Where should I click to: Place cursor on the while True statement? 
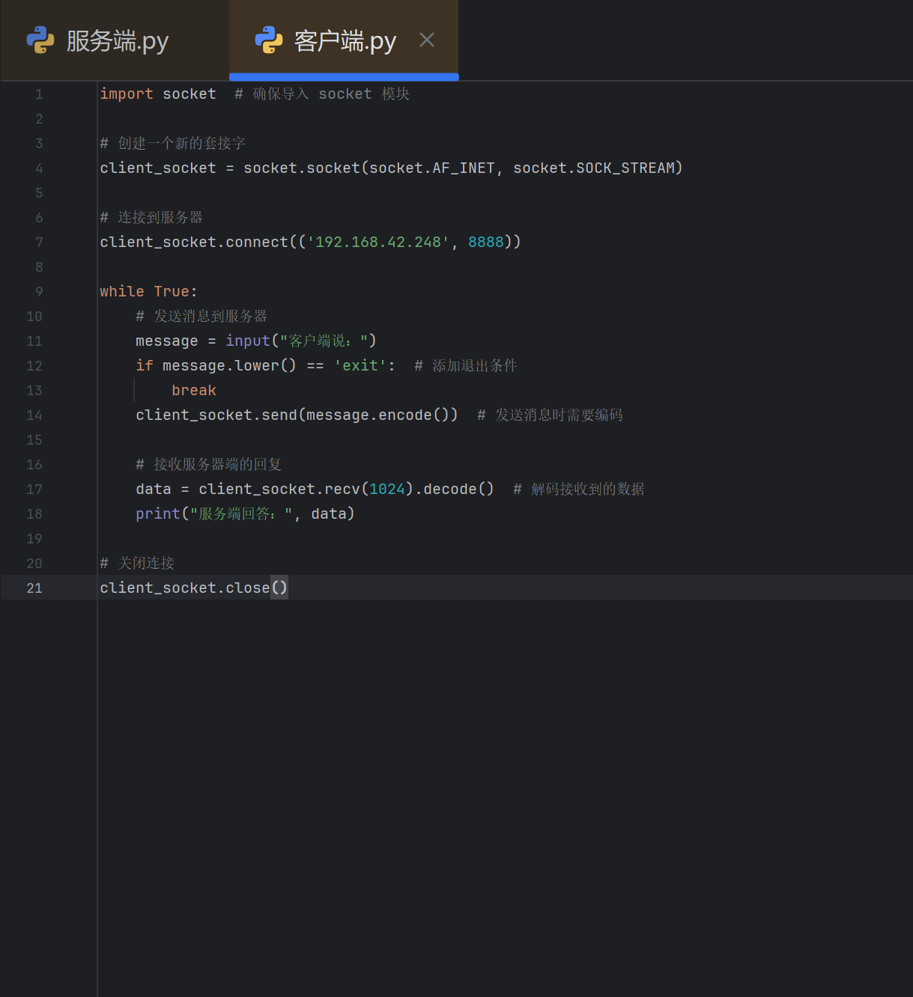pos(148,292)
